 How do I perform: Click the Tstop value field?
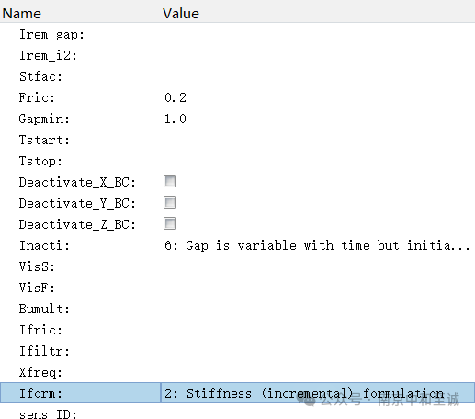318,161
